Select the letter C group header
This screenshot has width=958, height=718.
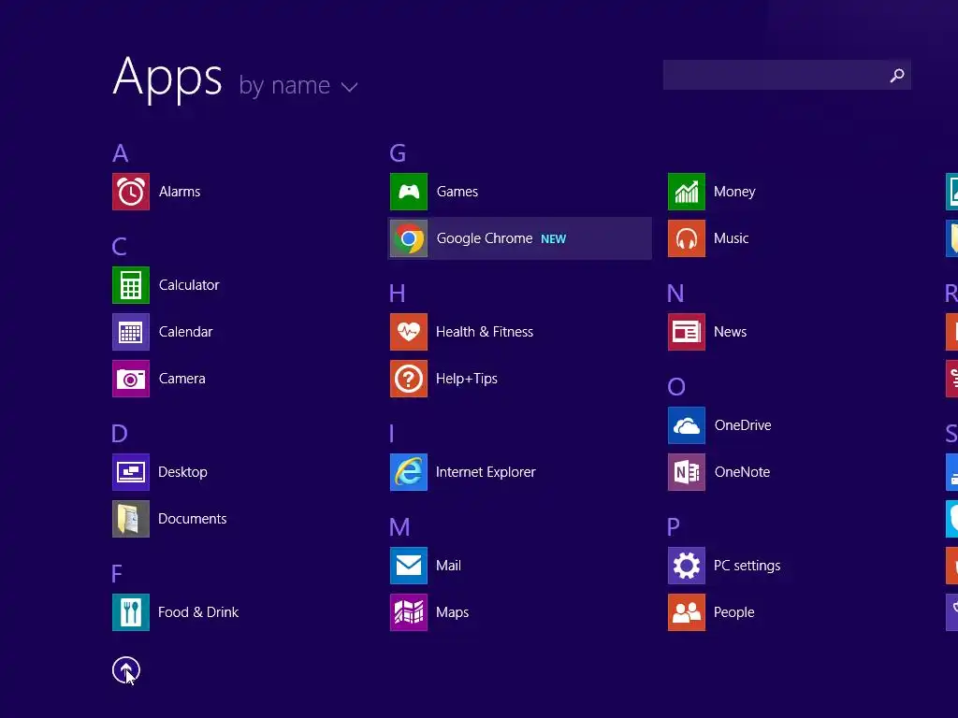click(x=119, y=247)
